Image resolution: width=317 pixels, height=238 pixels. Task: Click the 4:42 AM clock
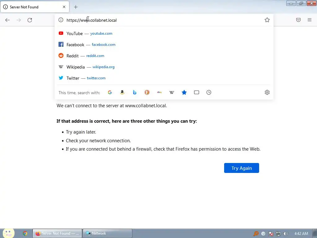tap(301, 234)
